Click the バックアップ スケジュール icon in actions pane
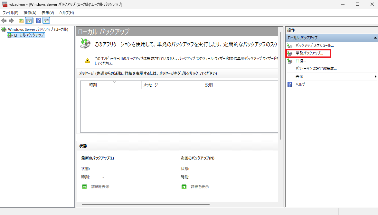This screenshot has height=215, width=378. (290, 45)
